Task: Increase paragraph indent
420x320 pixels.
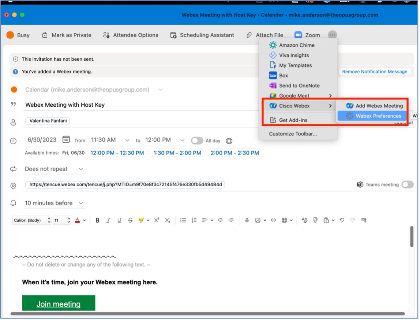Action: (232, 221)
